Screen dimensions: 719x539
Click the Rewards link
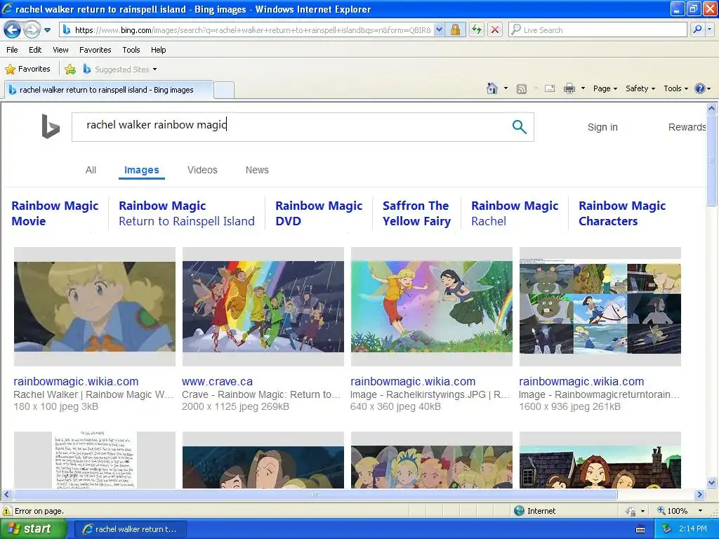click(687, 128)
